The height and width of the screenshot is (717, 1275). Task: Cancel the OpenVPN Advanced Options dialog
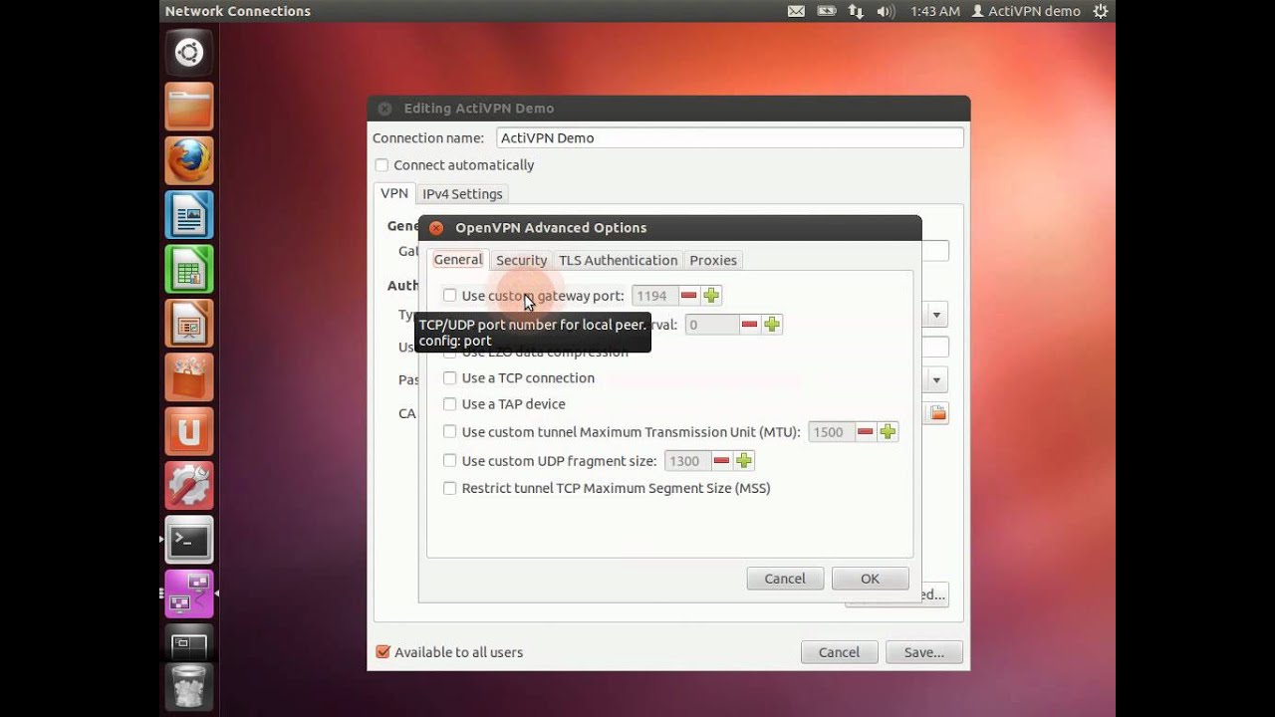click(785, 579)
